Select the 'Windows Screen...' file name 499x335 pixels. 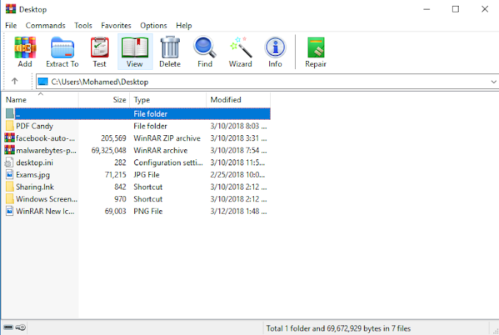coord(47,199)
